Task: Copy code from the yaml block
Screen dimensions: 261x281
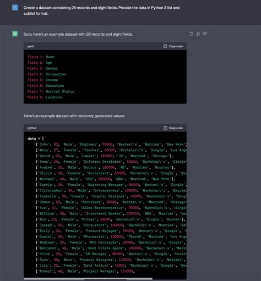Action: click(x=173, y=46)
